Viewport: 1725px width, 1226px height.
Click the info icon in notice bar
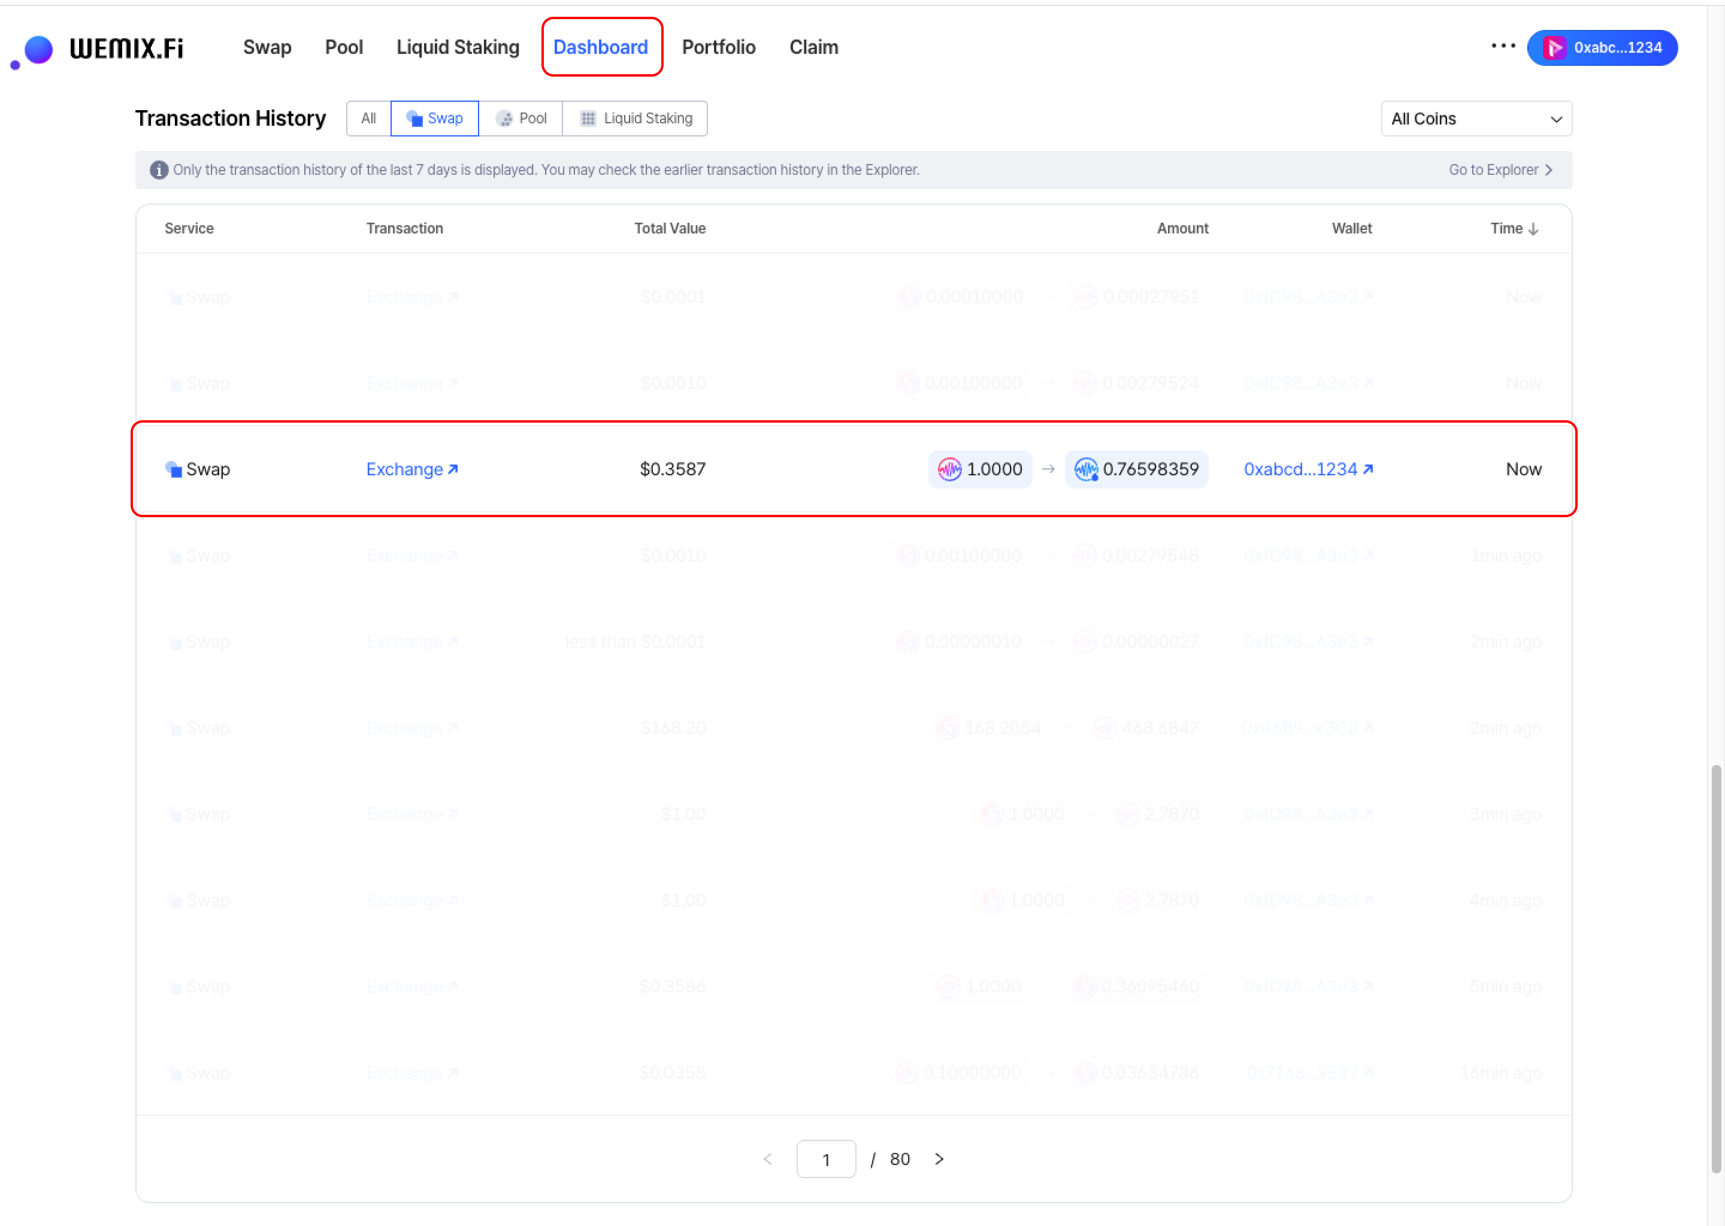159,170
